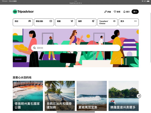Click the magnifier search icon
This screenshot has height=113, width=151.
[34, 48]
